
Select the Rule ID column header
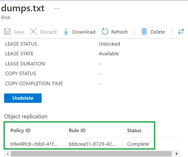click(x=77, y=130)
